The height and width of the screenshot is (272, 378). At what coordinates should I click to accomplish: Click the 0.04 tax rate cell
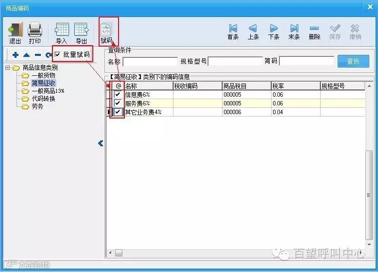click(x=296, y=112)
